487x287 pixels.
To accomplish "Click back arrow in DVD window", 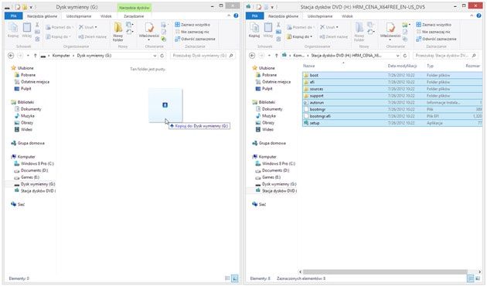I will [252, 56].
